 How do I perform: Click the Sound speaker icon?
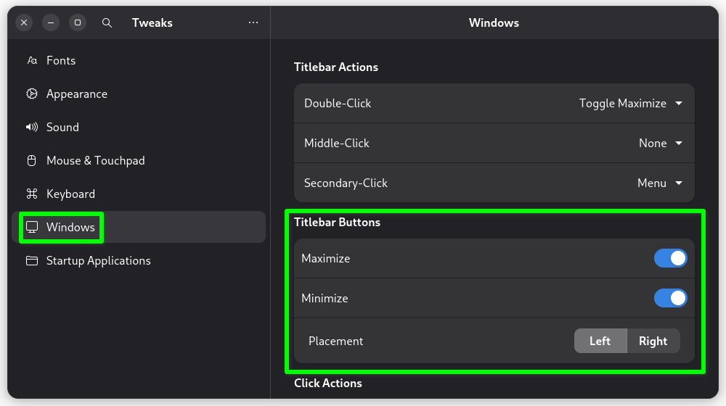coord(32,128)
